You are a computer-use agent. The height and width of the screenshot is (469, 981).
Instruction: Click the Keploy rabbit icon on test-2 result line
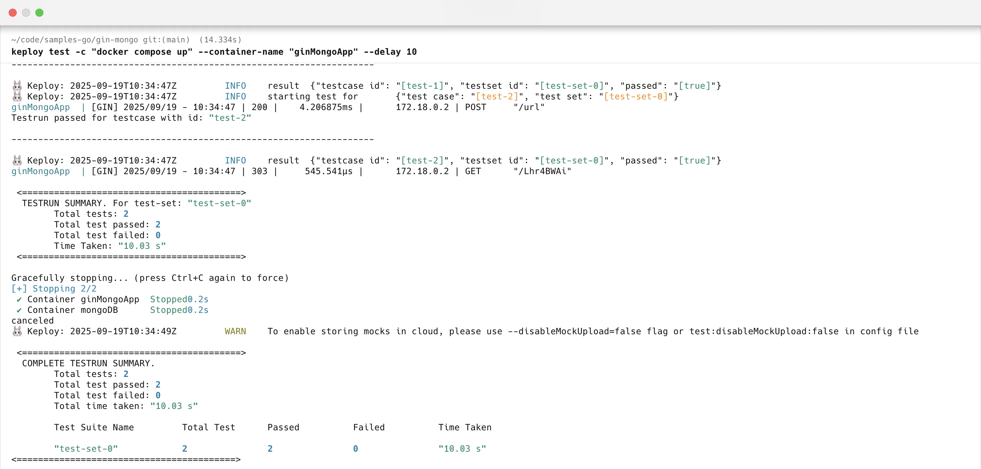click(17, 160)
